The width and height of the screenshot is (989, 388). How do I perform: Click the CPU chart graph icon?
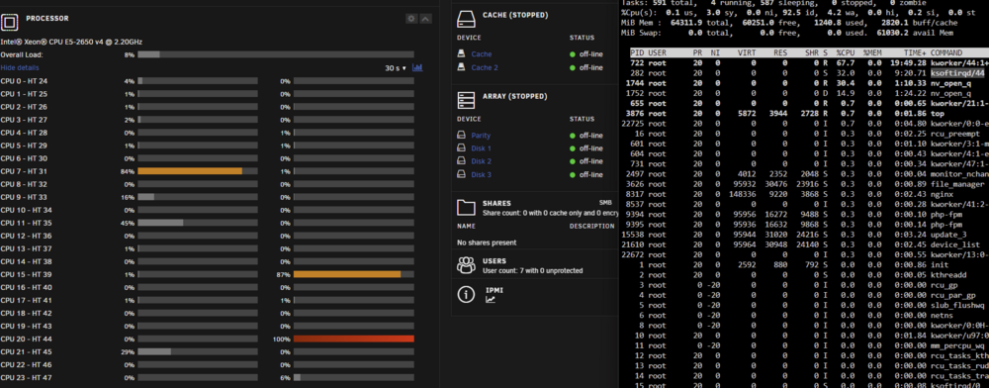coord(417,67)
